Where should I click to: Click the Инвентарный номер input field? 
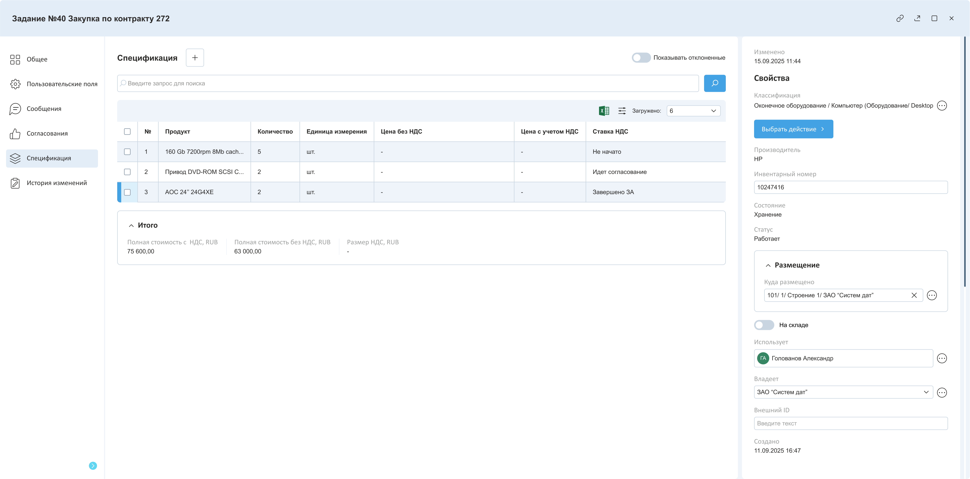(x=850, y=187)
